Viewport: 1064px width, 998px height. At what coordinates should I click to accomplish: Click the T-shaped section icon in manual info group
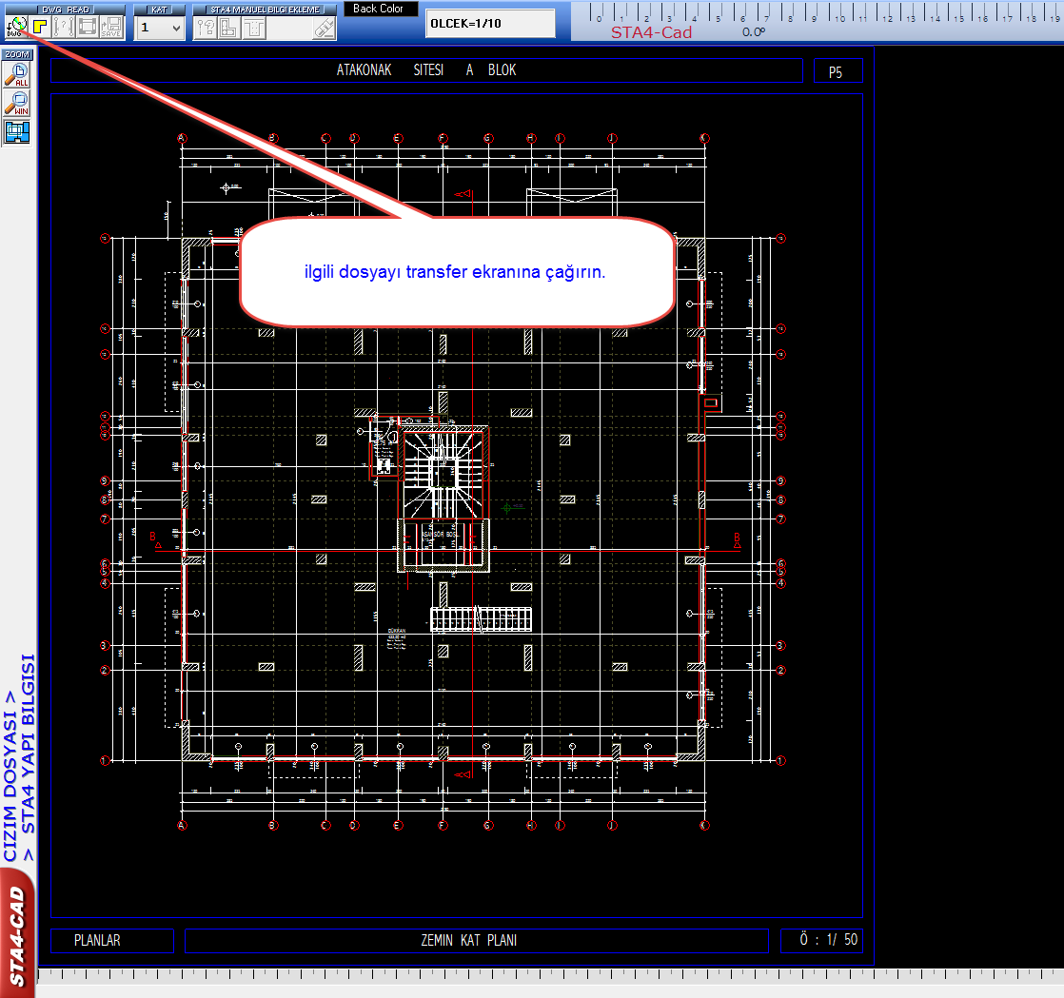[x=253, y=28]
